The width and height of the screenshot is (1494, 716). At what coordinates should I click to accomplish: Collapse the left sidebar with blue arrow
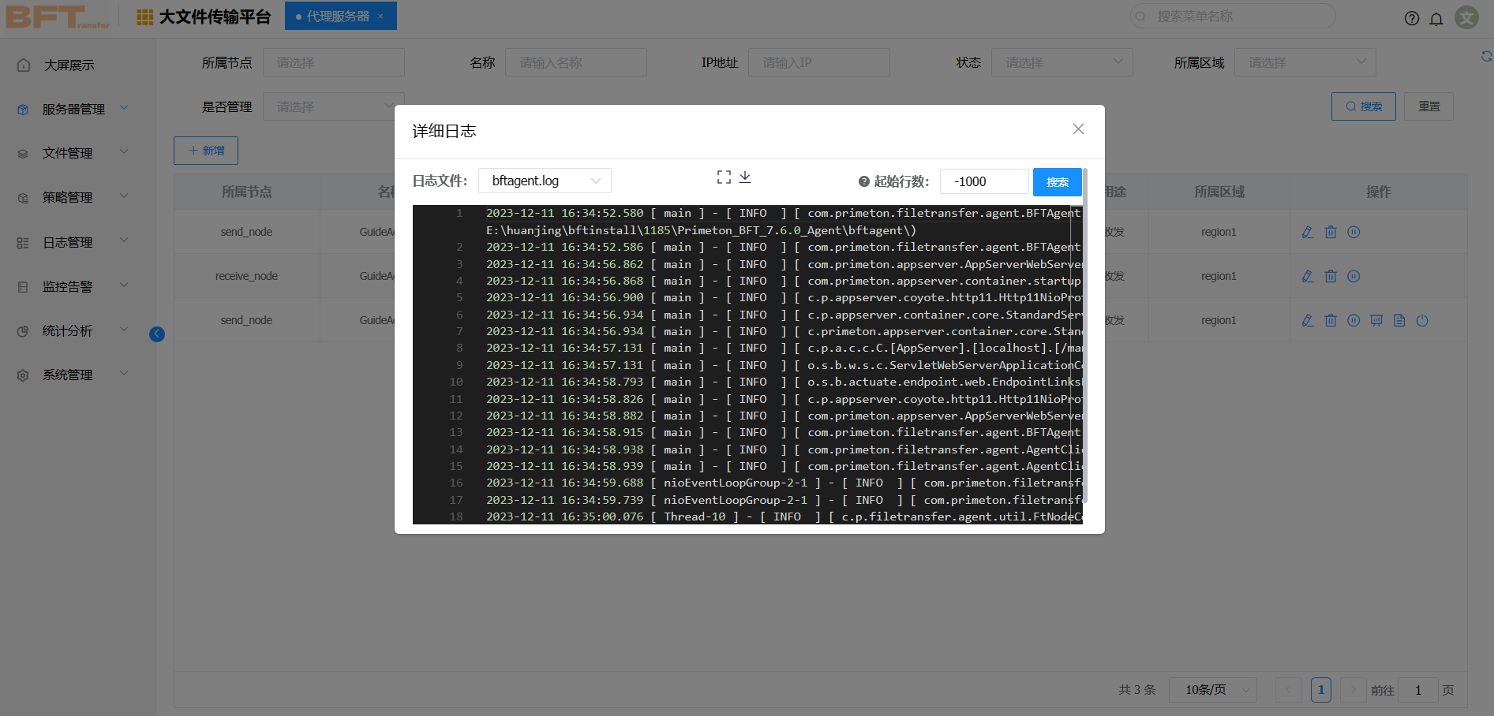[157, 334]
